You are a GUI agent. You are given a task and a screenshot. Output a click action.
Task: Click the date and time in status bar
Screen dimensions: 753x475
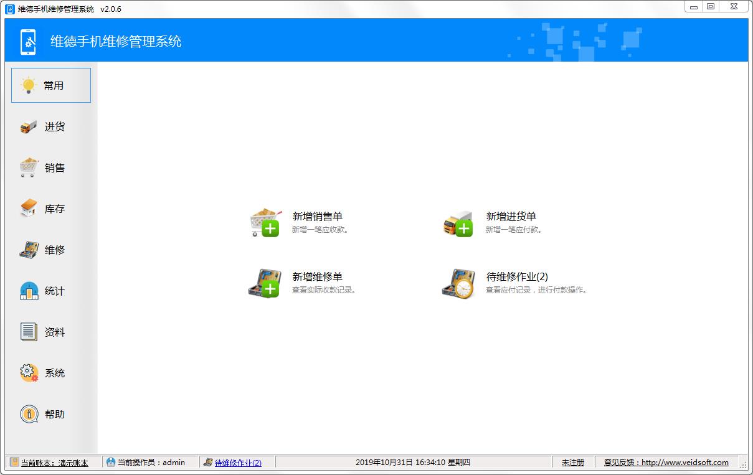[413, 463]
